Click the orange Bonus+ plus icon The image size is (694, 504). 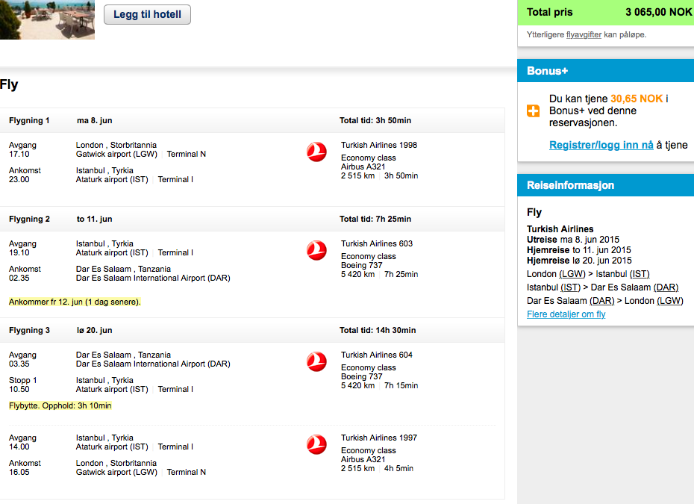pyautogui.click(x=533, y=111)
